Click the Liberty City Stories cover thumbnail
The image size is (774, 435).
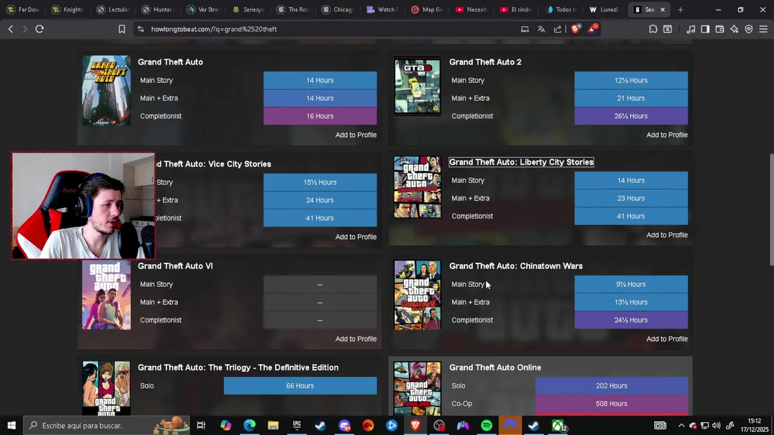(417, 187)
